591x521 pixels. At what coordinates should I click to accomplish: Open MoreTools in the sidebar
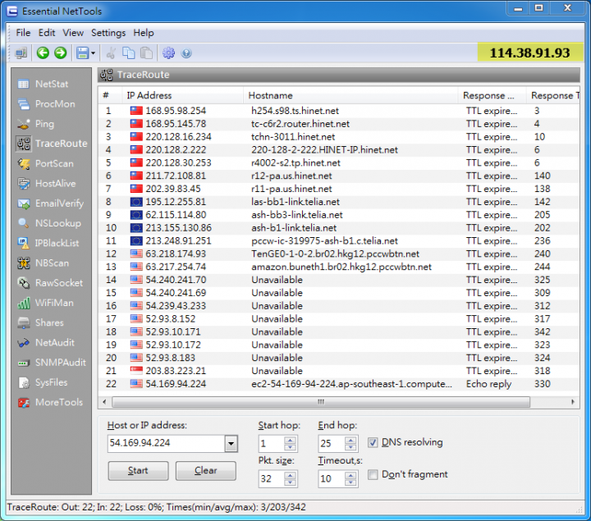[x=51, y=402]
